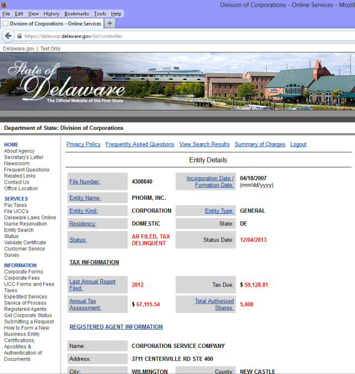Click View Search Results link
Viewport: 355px width, 374px height.
(x=204, y=144)
